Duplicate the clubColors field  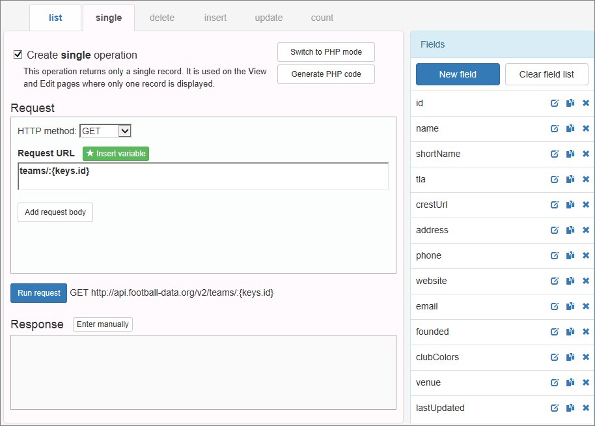click(x=570, y=357)
